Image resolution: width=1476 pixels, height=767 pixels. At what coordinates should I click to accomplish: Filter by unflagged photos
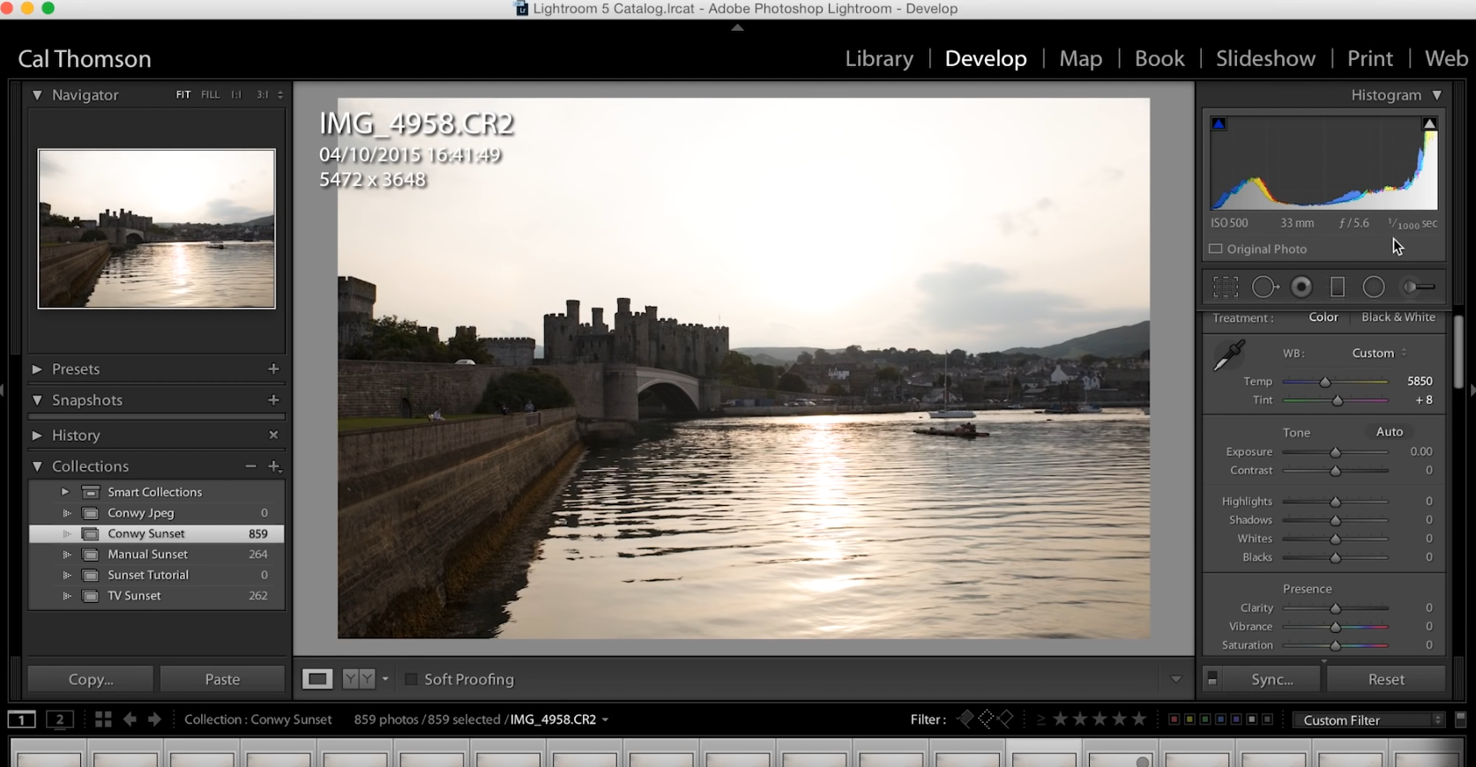click(986, 719)
